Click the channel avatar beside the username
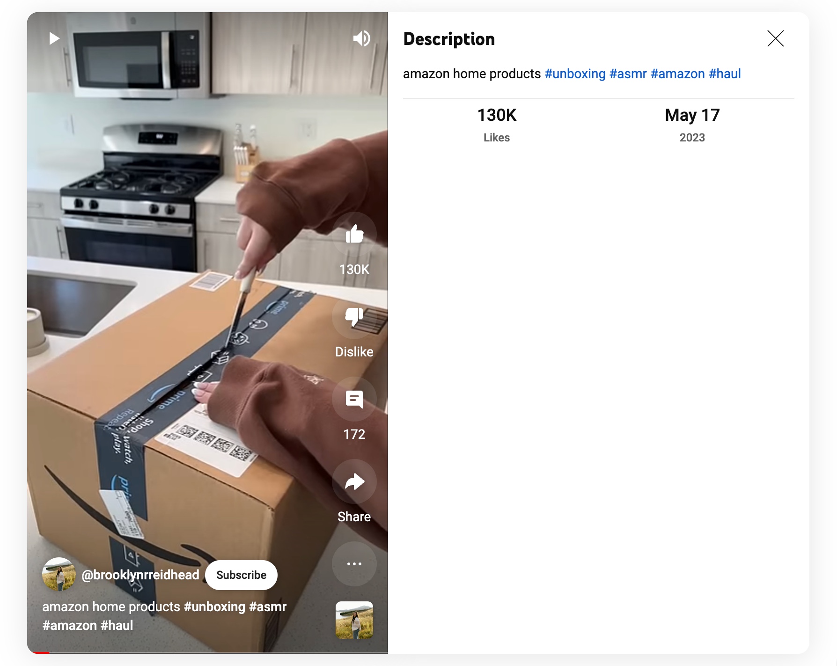Image resolution: width=837 pixels, height=666 pixels. coord(59,575)
